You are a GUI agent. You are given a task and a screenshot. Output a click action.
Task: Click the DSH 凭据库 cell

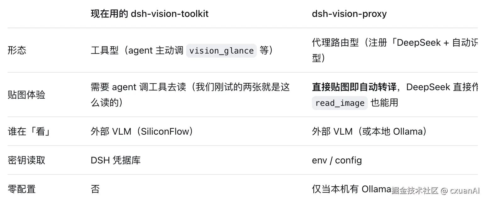tap(116, 160)
